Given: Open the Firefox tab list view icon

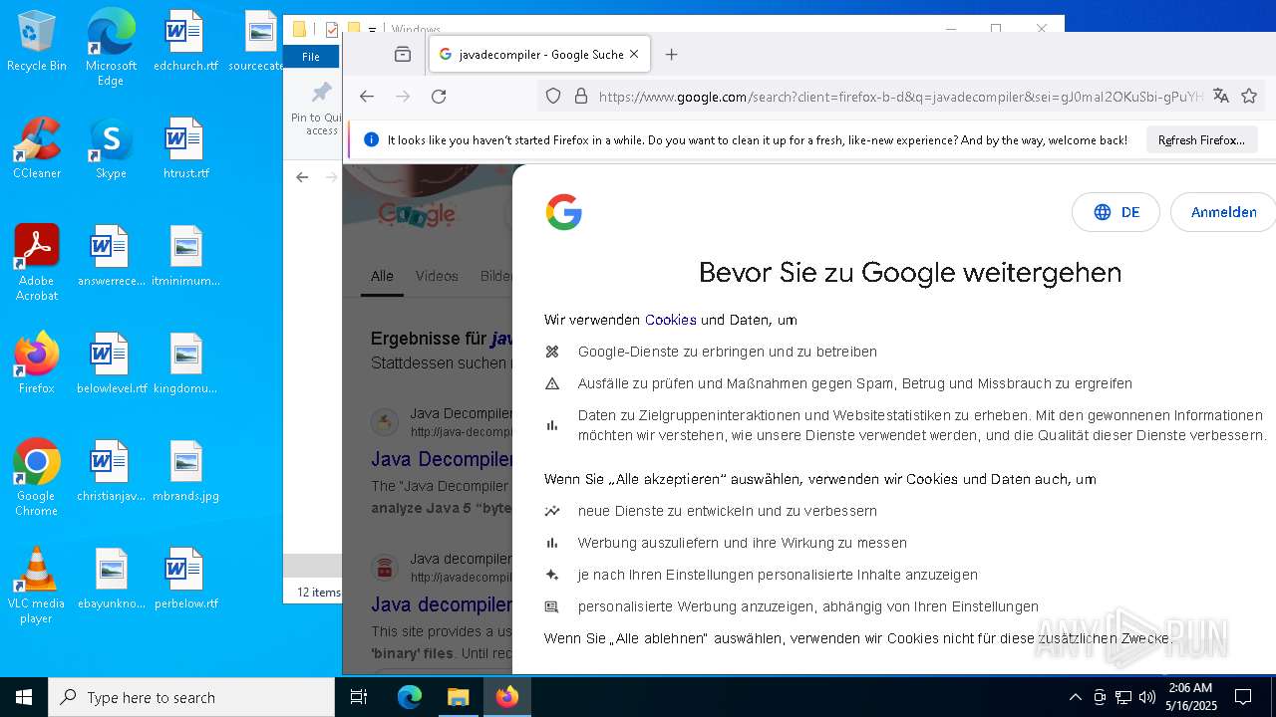Looking at the screenshot, I should click(403, 55).
